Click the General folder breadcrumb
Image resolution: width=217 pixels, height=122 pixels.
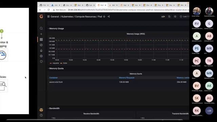[55, 17]
